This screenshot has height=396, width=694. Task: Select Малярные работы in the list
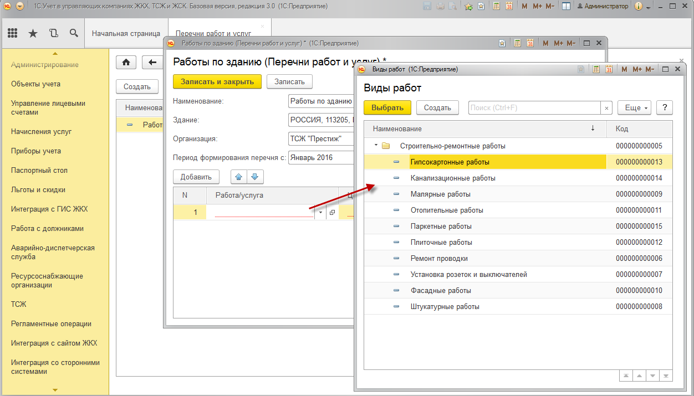pyautogui.click(x=440, y=194)
